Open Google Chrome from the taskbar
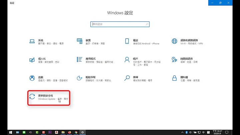 [76, 132]
